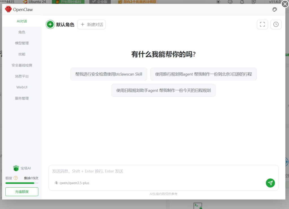
Task: Click the green quota progress bar
Action: (x=22, y=183)
